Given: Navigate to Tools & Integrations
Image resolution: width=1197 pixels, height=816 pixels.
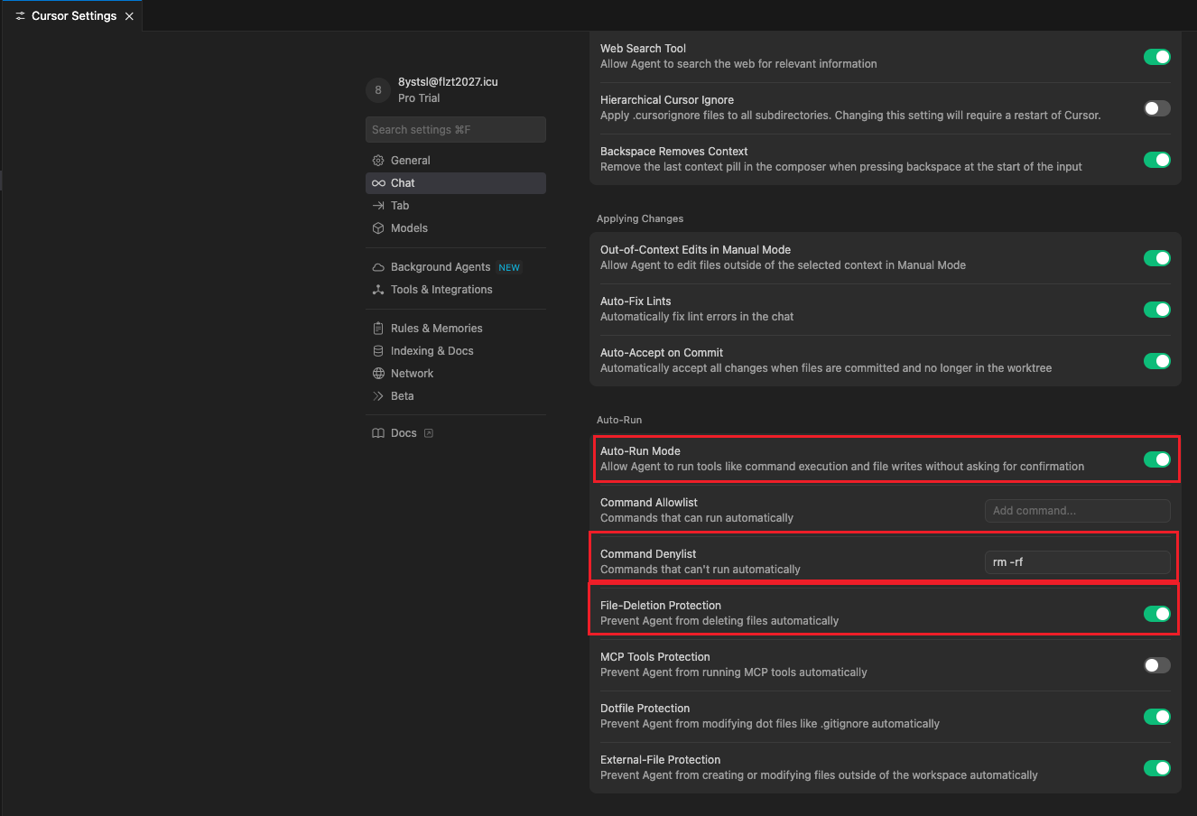Looking at the screenshot, I should pos(456,290).
